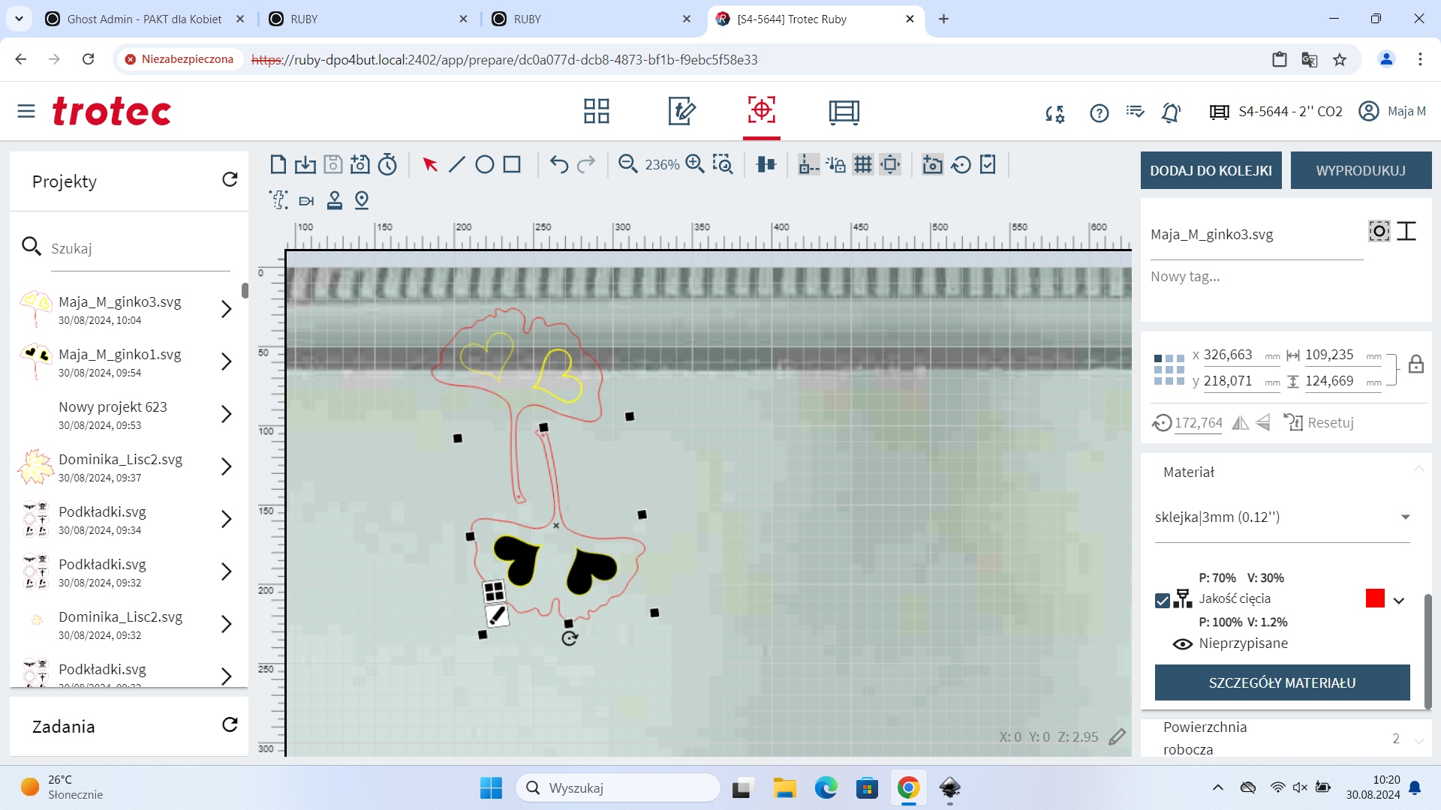Open the align objects tool
Viewport: 1441px width, 810px height.
pyautogui.click(x=766, y=164)
